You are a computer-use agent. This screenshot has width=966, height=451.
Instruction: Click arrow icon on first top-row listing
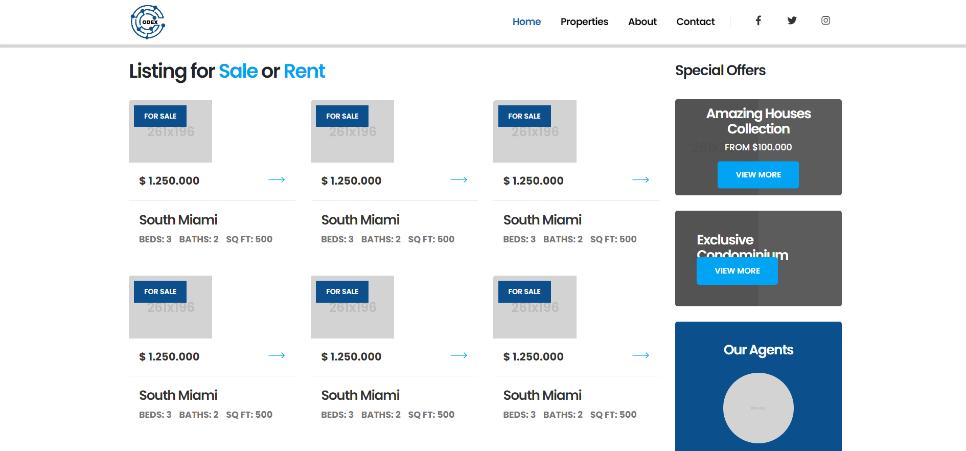coord(277,180)
